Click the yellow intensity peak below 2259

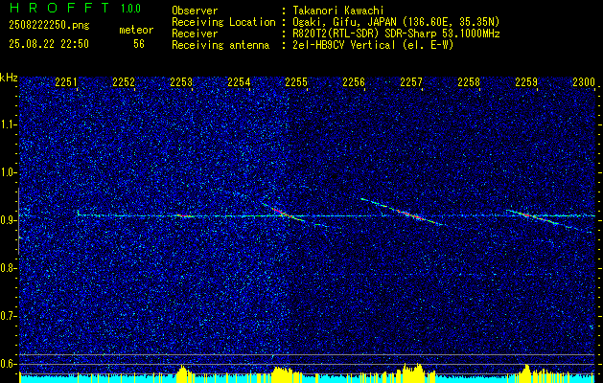tap(526, 372)
